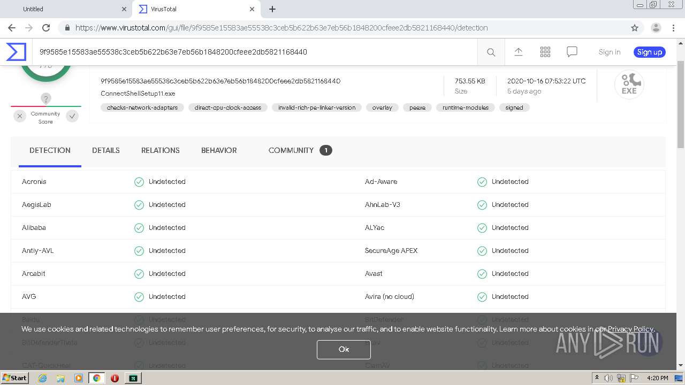Click the checks-network-adapters tag

pyautogui.click(x=142, y=107)
